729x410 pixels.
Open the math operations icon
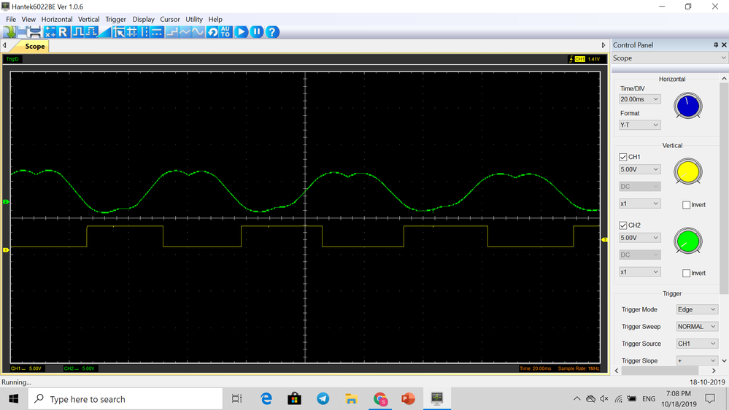pos(50,31)
